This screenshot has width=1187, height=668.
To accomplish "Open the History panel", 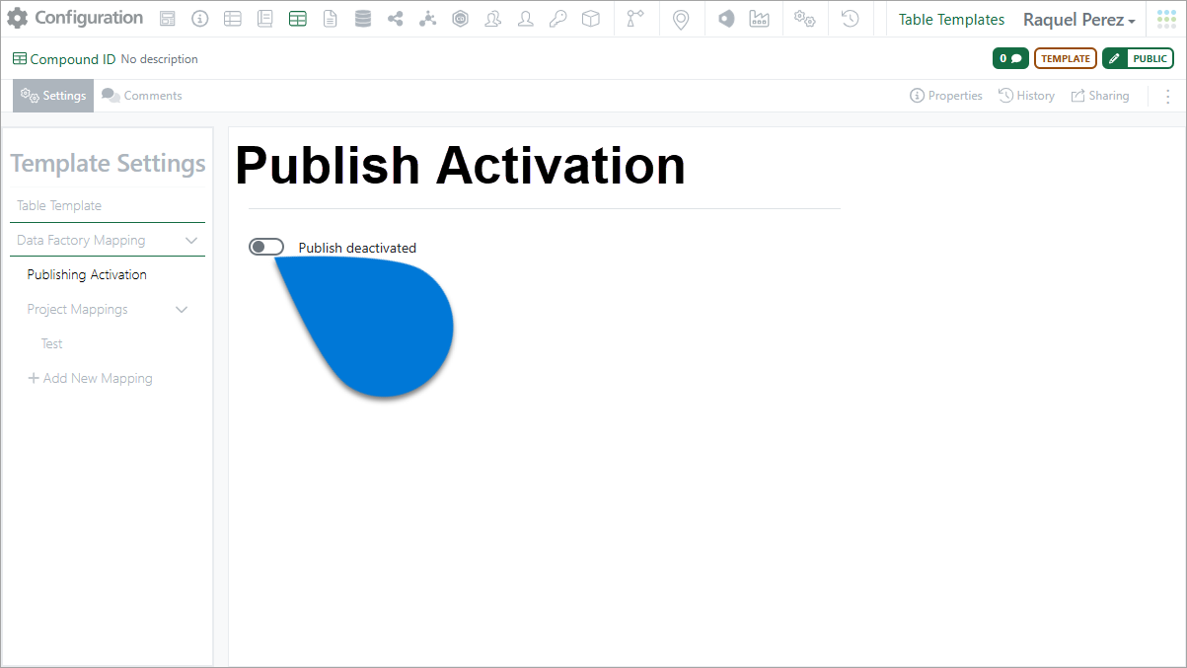I will coord(1026,96).
